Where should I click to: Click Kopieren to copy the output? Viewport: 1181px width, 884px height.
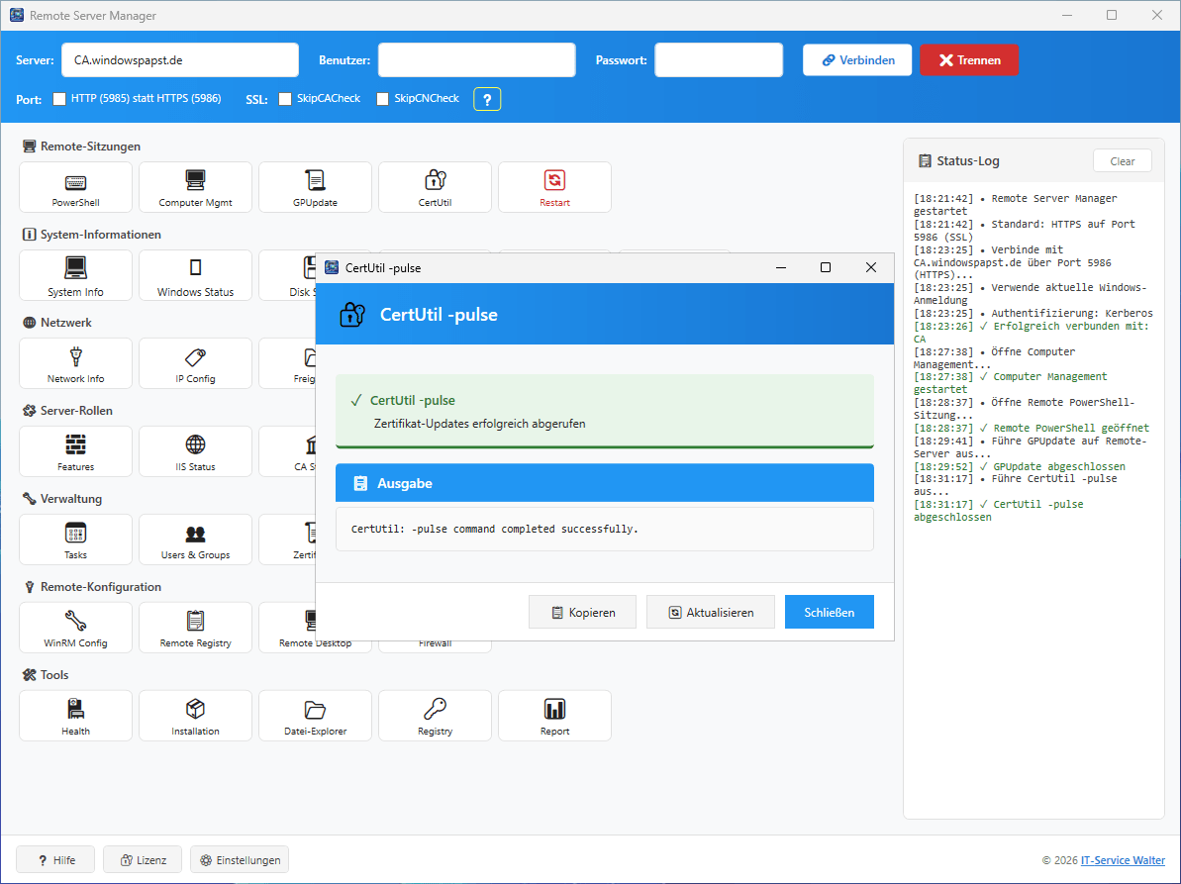click(583, 612)
